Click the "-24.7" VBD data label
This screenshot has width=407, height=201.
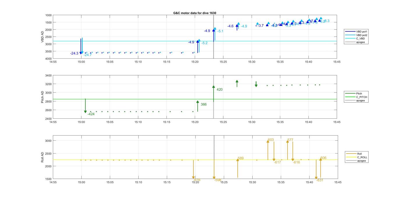(88, 55)
